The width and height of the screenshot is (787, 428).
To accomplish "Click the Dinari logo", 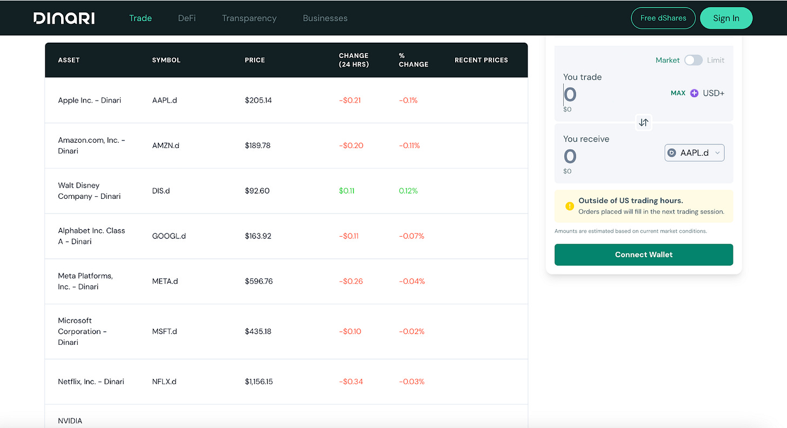I will pyautogui.click(x=64, y=18).
